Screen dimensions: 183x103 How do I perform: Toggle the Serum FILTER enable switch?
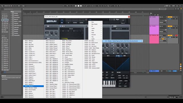112,26
